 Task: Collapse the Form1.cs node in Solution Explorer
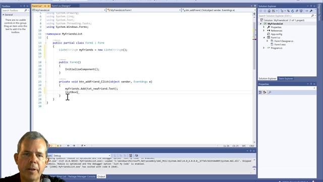pos(264,37)
